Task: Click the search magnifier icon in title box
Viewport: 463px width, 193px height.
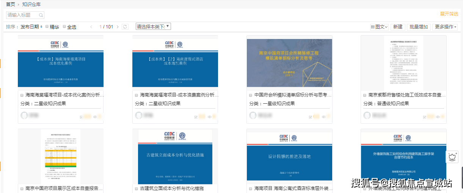Action: pyautogui.click(x=41, y=15)
